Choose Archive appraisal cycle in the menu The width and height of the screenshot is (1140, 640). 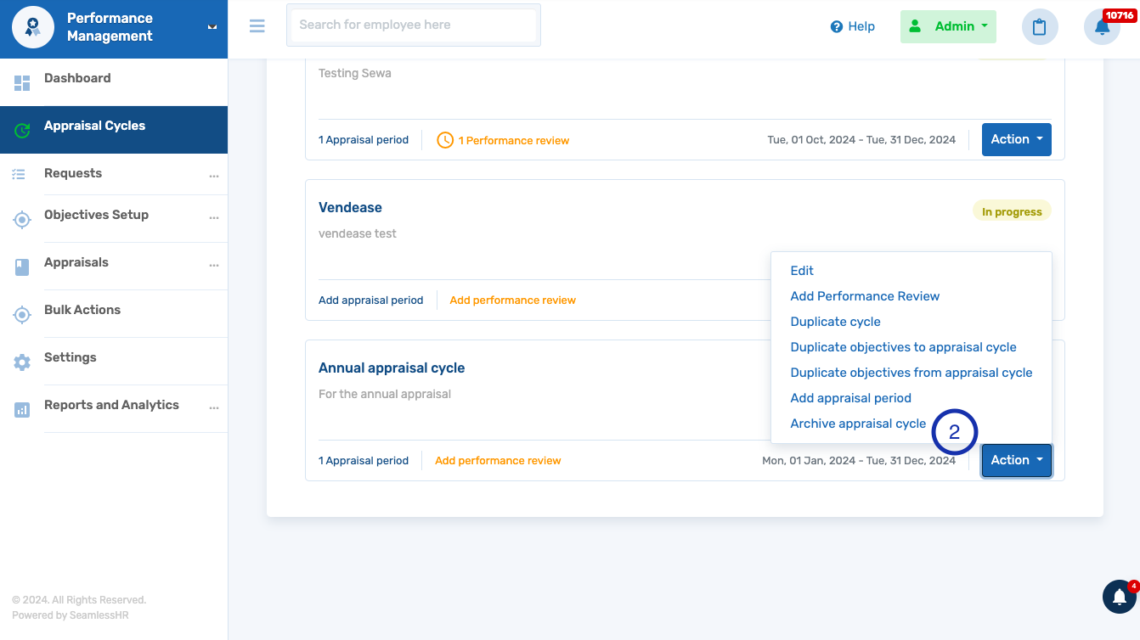pos(858,423)
